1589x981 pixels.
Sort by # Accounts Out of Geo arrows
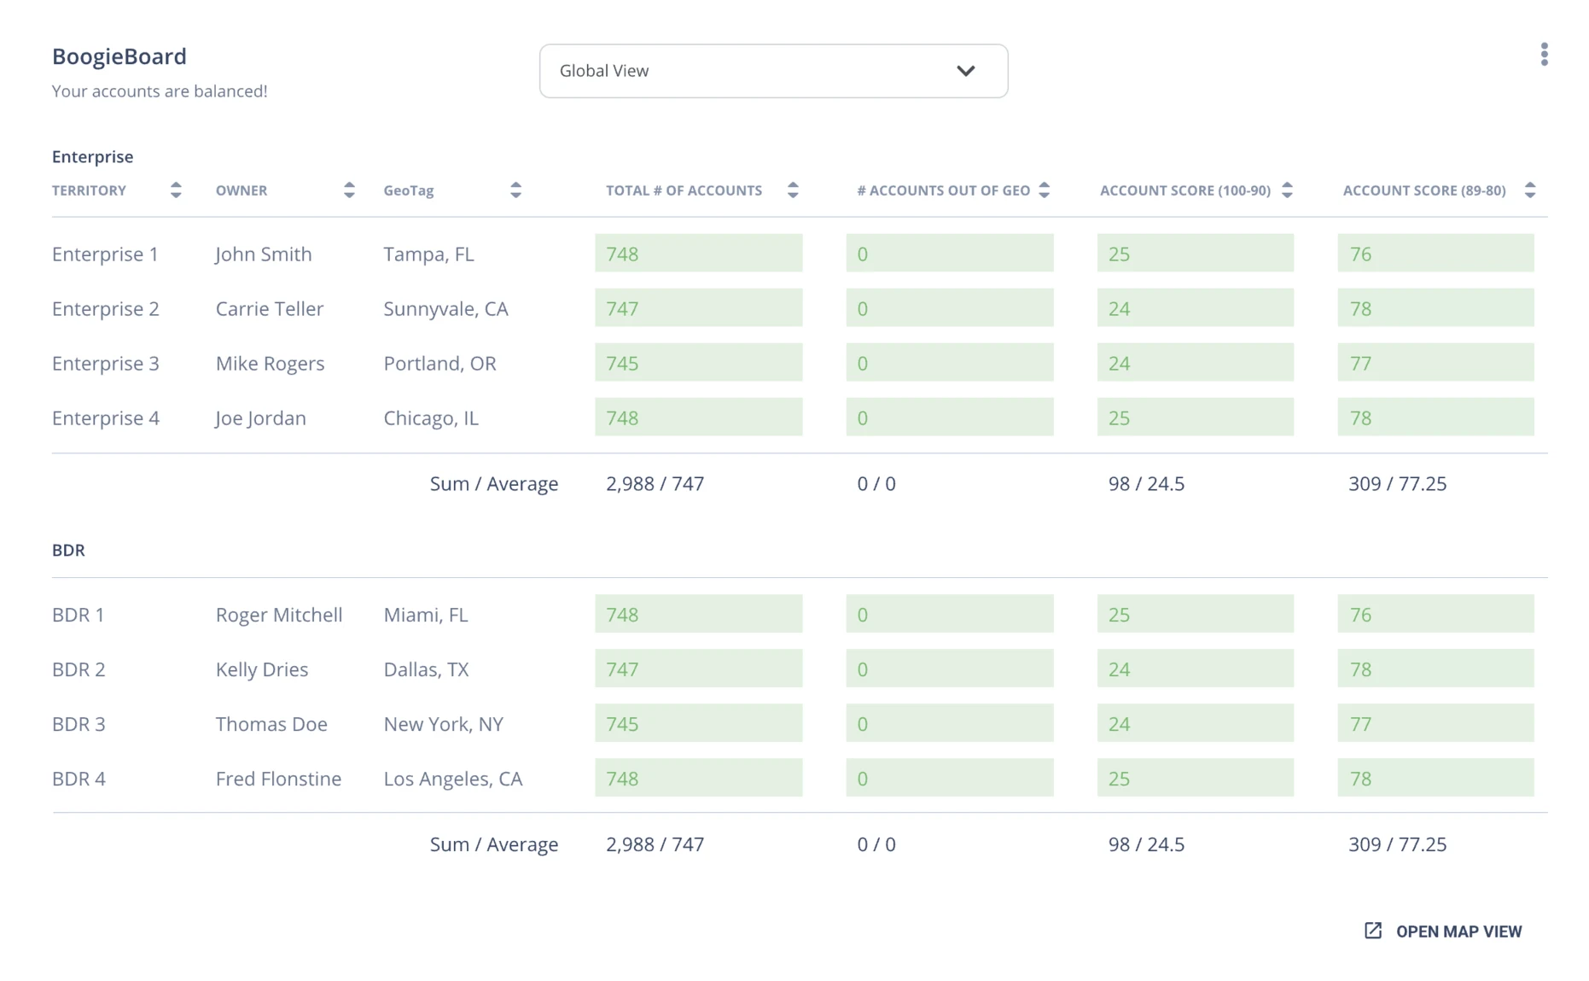click(x=1044, y=190)
